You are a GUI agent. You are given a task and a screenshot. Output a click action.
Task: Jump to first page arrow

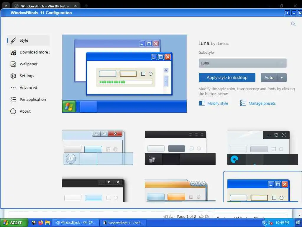(x=166, y=217)
